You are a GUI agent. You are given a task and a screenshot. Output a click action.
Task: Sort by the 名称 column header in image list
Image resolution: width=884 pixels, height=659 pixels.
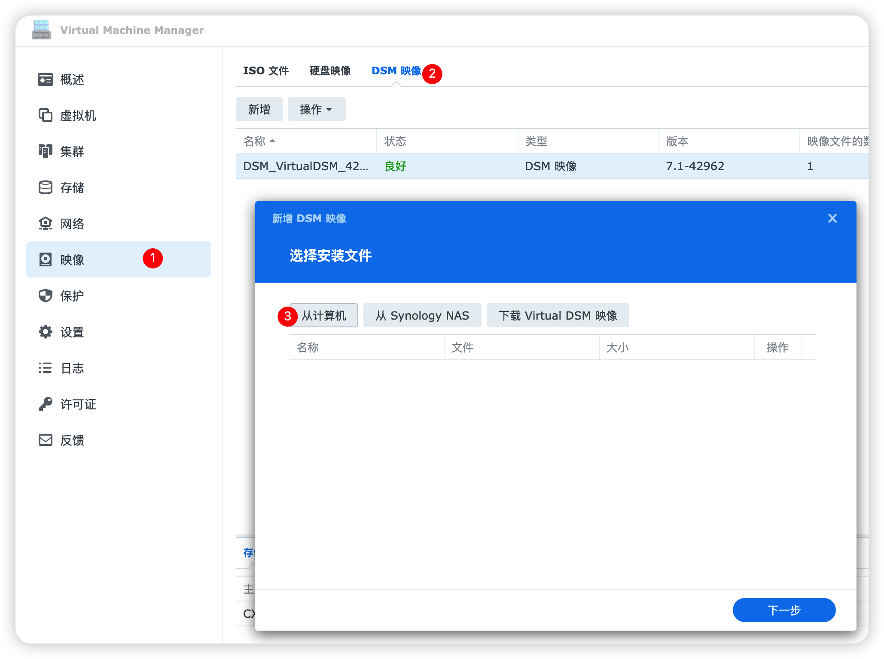point(306,141)
